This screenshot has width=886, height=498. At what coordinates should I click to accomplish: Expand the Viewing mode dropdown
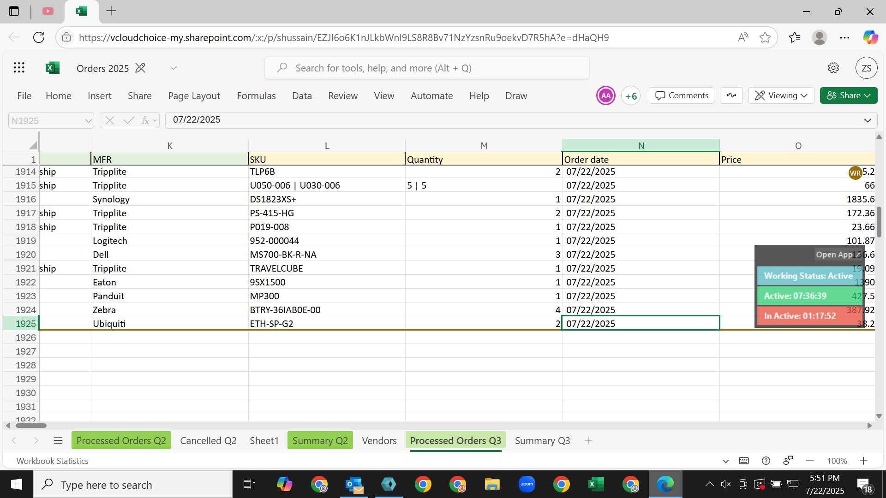tap(781, 95)
